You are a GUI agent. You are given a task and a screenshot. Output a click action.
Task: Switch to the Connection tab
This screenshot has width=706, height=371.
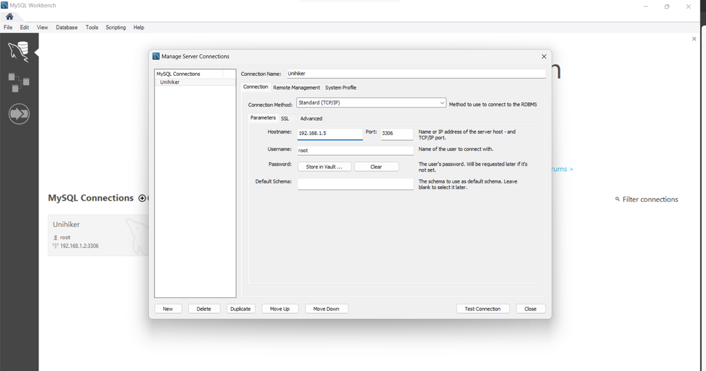point(256,87)
